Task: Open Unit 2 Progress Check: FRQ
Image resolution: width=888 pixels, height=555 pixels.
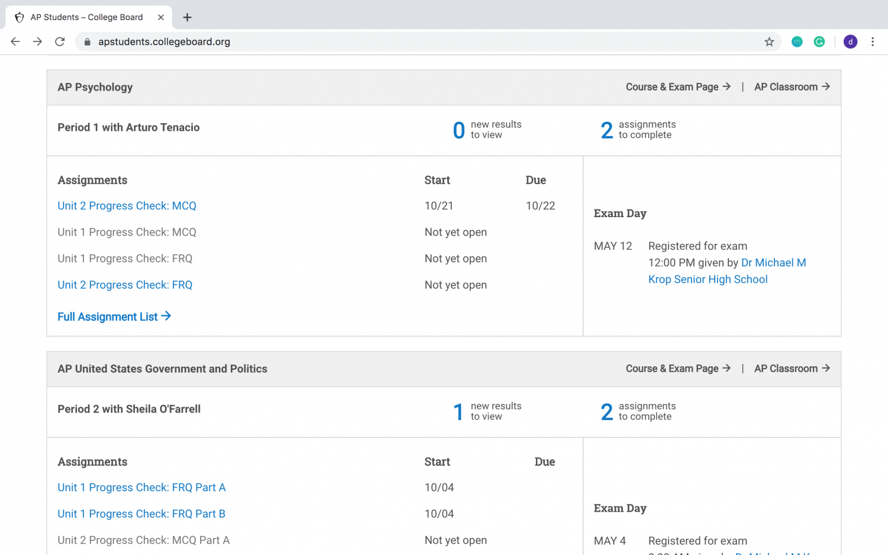Action: pos(125,285)
